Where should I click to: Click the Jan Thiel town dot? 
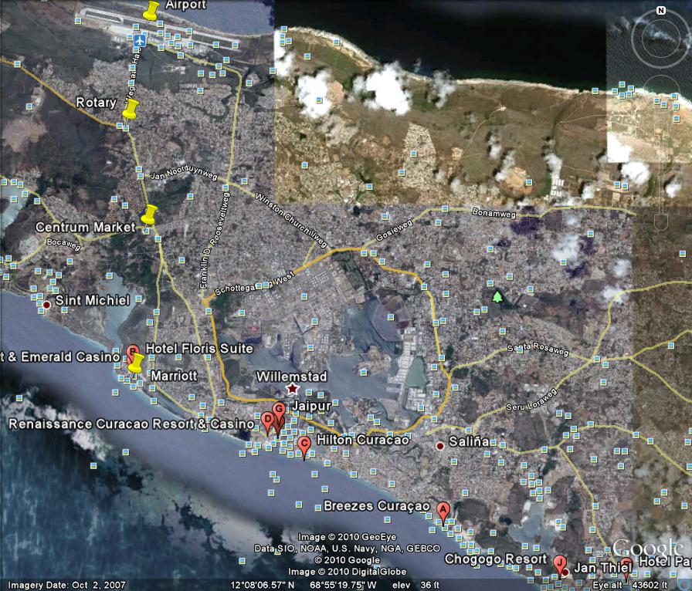click(565, 572)
